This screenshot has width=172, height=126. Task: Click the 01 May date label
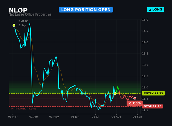pos(54,117)
